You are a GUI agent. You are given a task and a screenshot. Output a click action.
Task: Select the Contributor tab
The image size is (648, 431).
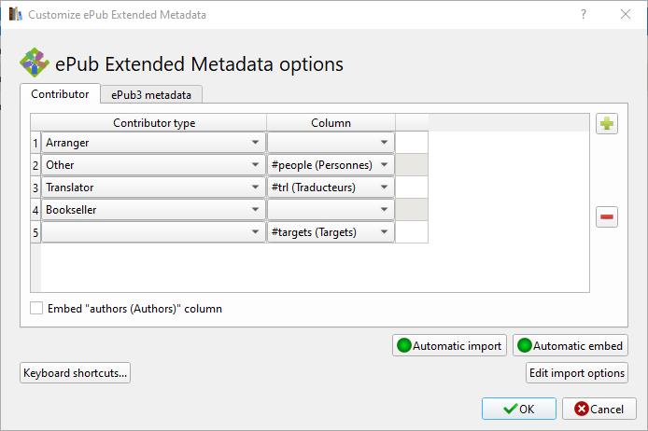pyautogui.click(x=60, y=94)
